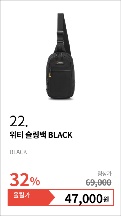
Task: Open the black sling bag product image
Action: click(60, 56)
